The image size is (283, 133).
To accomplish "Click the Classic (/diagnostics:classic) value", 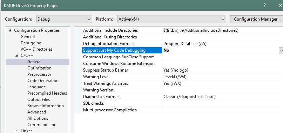I will point(189,97).
